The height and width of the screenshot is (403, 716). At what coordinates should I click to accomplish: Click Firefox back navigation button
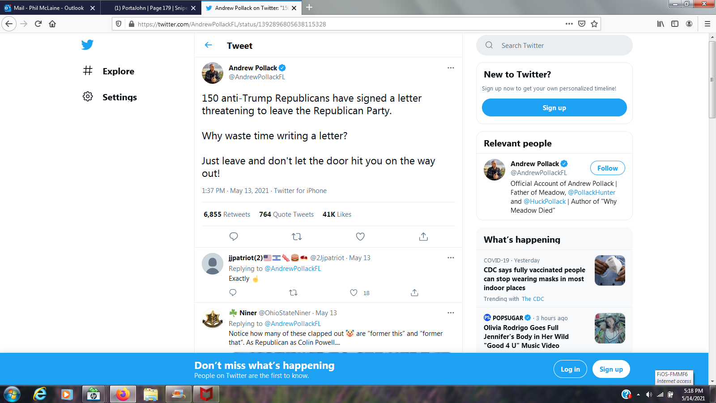click(9, 24)
